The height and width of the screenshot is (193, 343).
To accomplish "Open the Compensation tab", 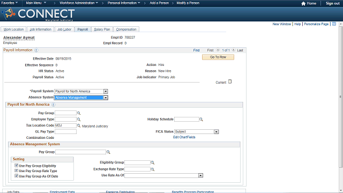I will pos(126,29).
